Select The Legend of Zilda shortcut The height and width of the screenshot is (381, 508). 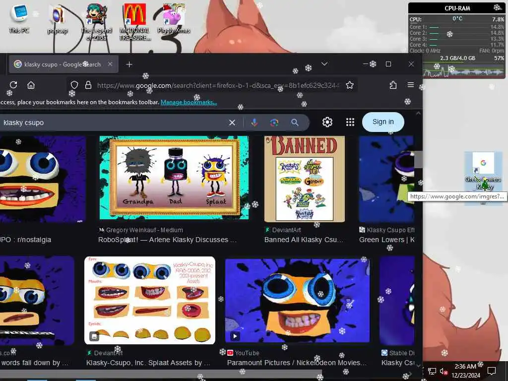coord(96,23)
